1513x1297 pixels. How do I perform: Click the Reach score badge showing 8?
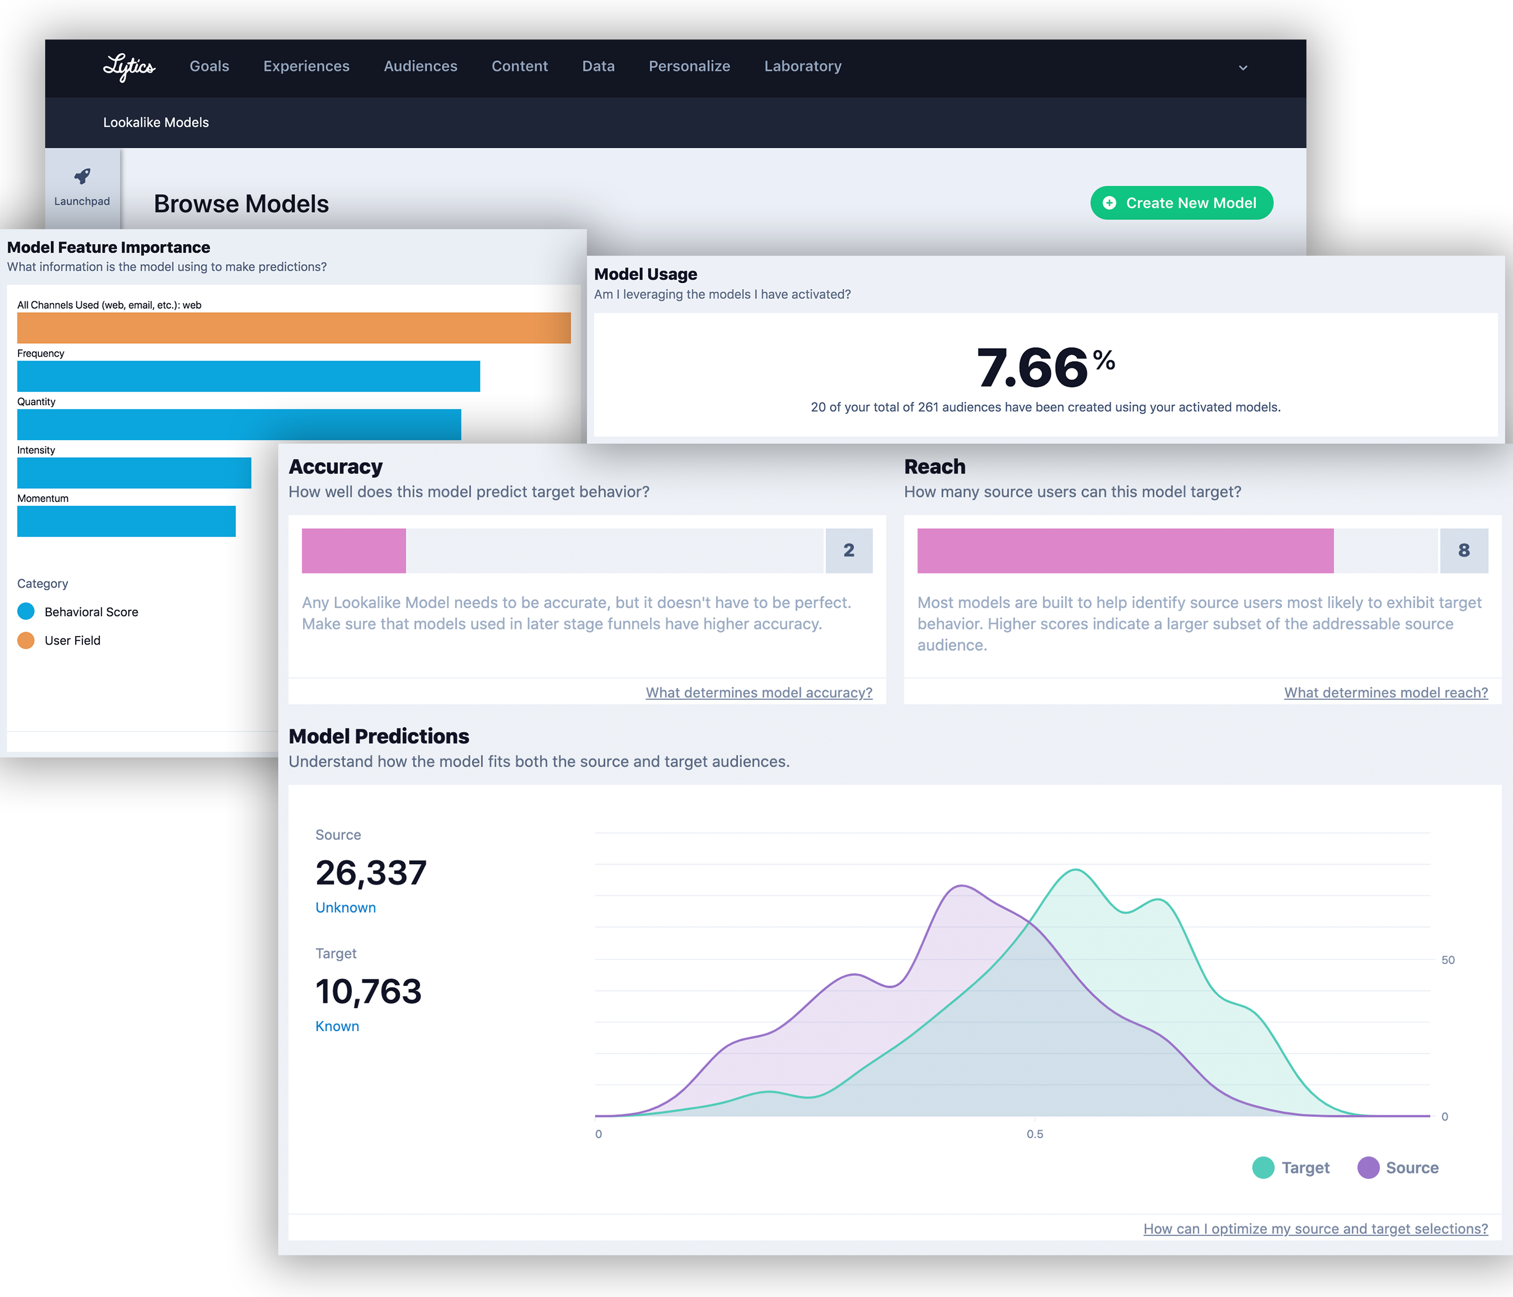point(1463,551)
